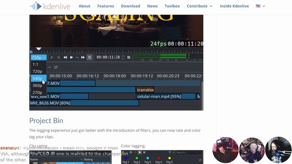Screen dimensions: 292x164
Task: Pick the 360p resolution option
Action: point(38,85)
